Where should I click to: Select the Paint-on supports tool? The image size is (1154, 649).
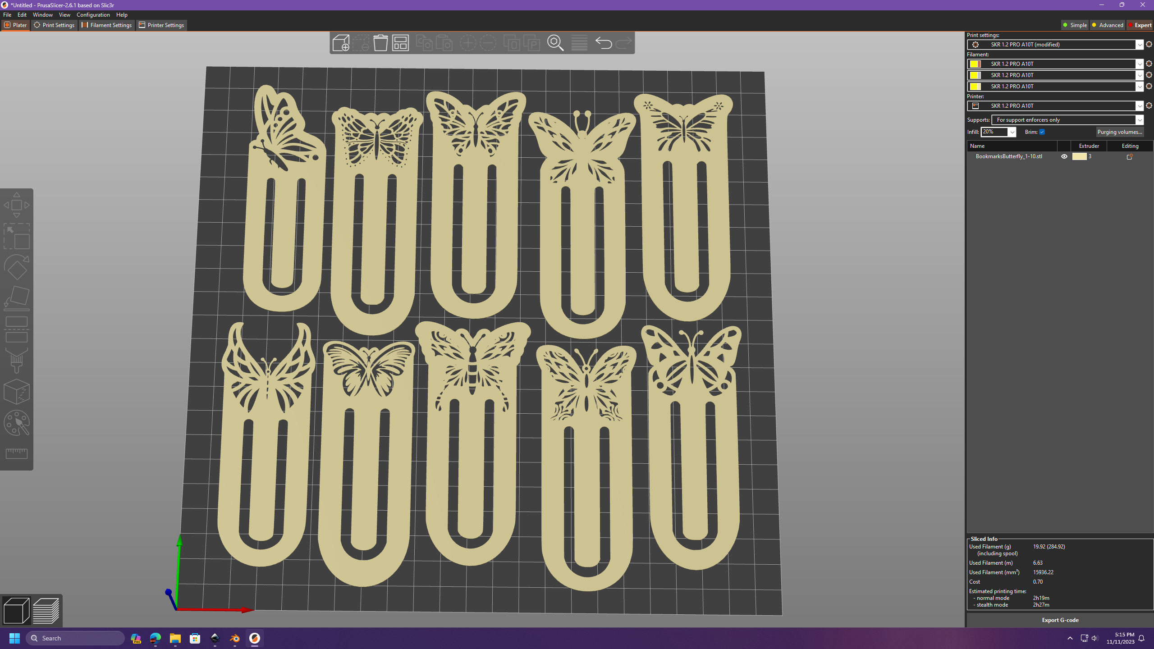17,360
